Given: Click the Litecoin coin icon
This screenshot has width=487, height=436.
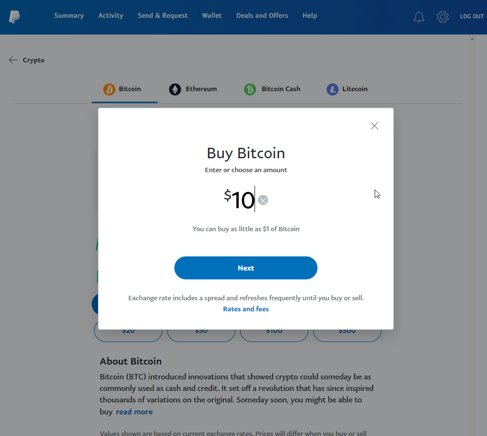Looking at the screenshot, I should [x=332, y=89].
